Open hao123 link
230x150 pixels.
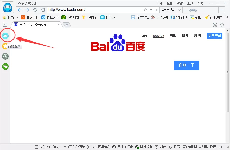(x=158, y=36)
